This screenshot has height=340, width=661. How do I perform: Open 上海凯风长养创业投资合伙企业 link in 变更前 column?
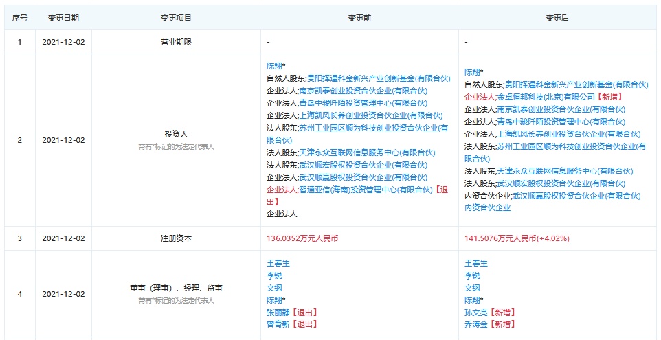(x=370, y=115)
